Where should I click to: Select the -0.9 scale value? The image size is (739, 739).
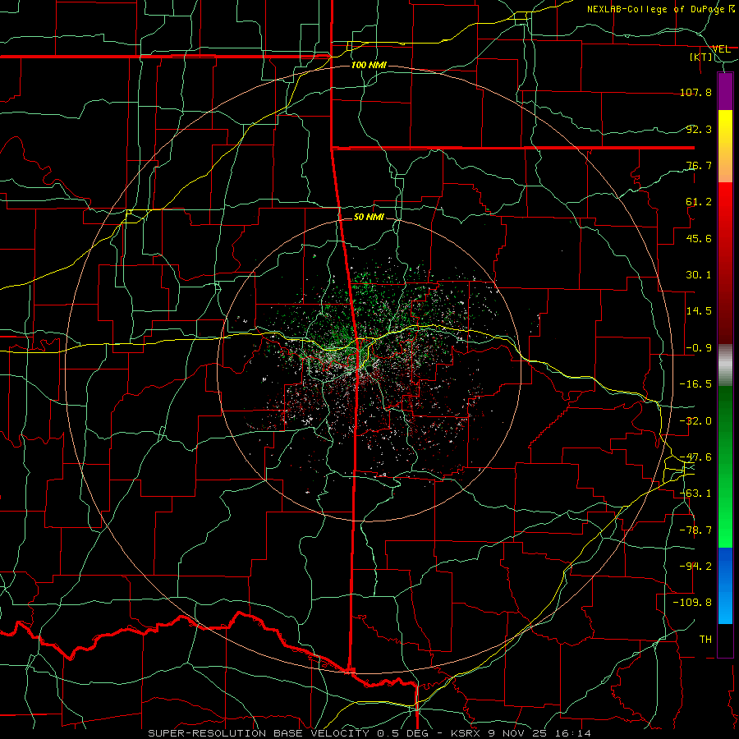(699, 348)
